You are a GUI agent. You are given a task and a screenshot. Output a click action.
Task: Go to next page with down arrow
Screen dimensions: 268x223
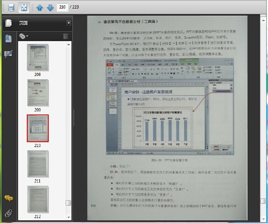pyautogui.click(x=50, y=8)
